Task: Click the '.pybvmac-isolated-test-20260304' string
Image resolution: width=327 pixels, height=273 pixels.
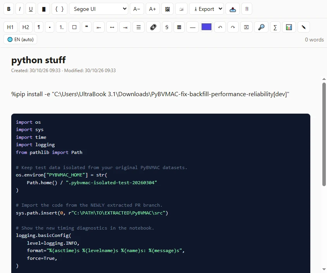Action: [x=111, y=183]
